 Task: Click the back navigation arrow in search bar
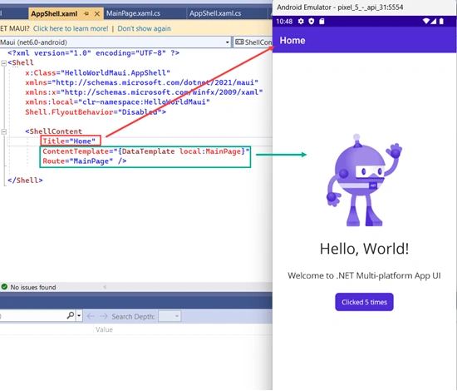pyautogui.click(x=91, y=316)
